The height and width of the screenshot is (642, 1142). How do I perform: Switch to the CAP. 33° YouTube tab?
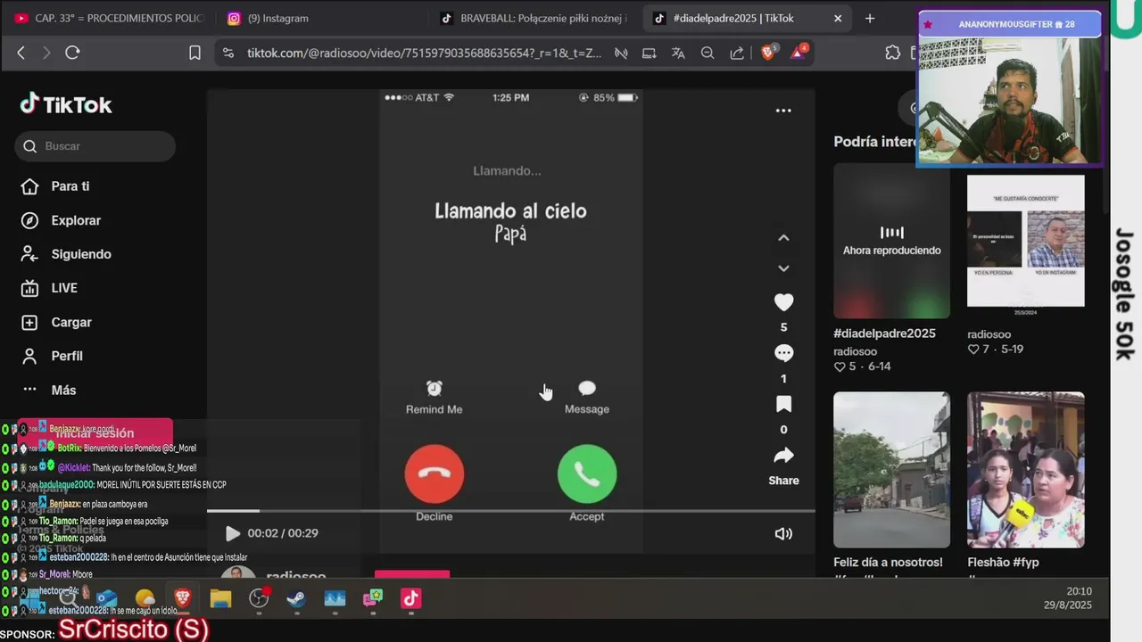click(109, 18)
